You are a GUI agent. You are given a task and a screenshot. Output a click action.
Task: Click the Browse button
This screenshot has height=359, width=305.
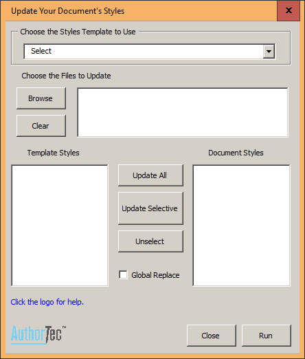coord(41,98)
